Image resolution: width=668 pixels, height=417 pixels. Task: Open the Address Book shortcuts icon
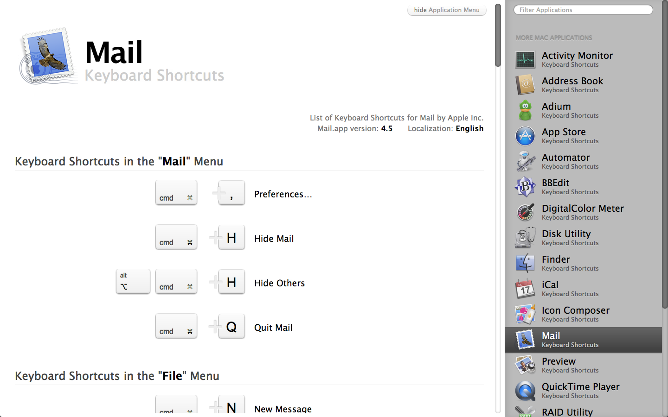525,85
